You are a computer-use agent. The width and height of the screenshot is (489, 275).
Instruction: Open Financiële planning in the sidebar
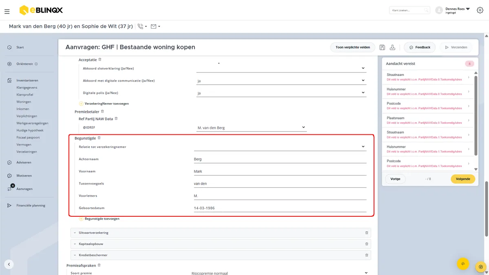point(31,205)
